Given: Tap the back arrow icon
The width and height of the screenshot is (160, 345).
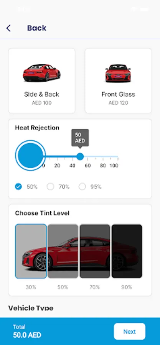Looking at the screenshot, I should pyautogui.click(x=8, y=28).
